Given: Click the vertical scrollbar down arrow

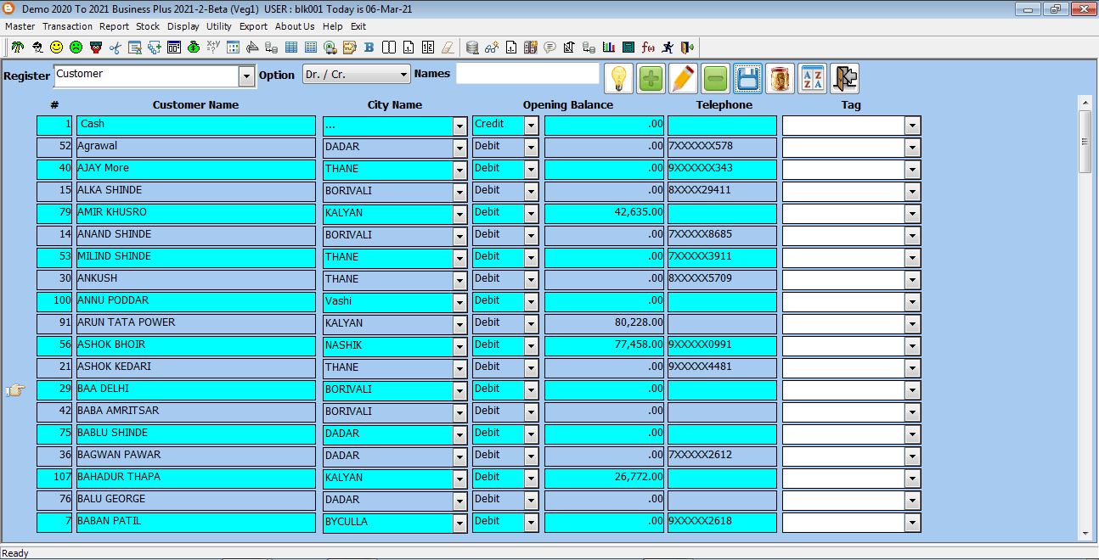Looking at the screenshot, I should coord(1085,533).
